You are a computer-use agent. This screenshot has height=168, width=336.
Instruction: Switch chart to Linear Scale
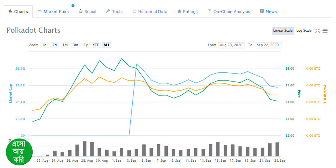pos(283,31)
